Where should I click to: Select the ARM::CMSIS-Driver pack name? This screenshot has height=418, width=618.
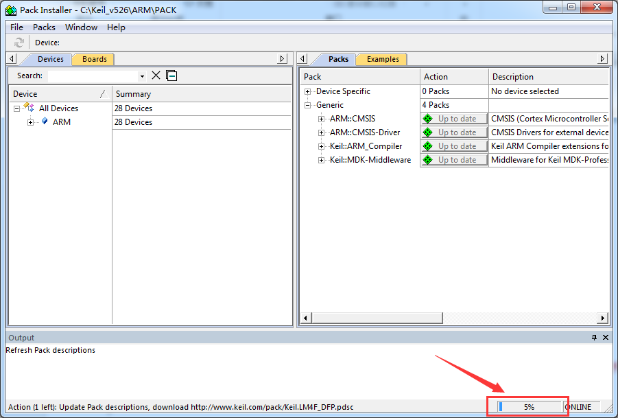click(365, 132)
